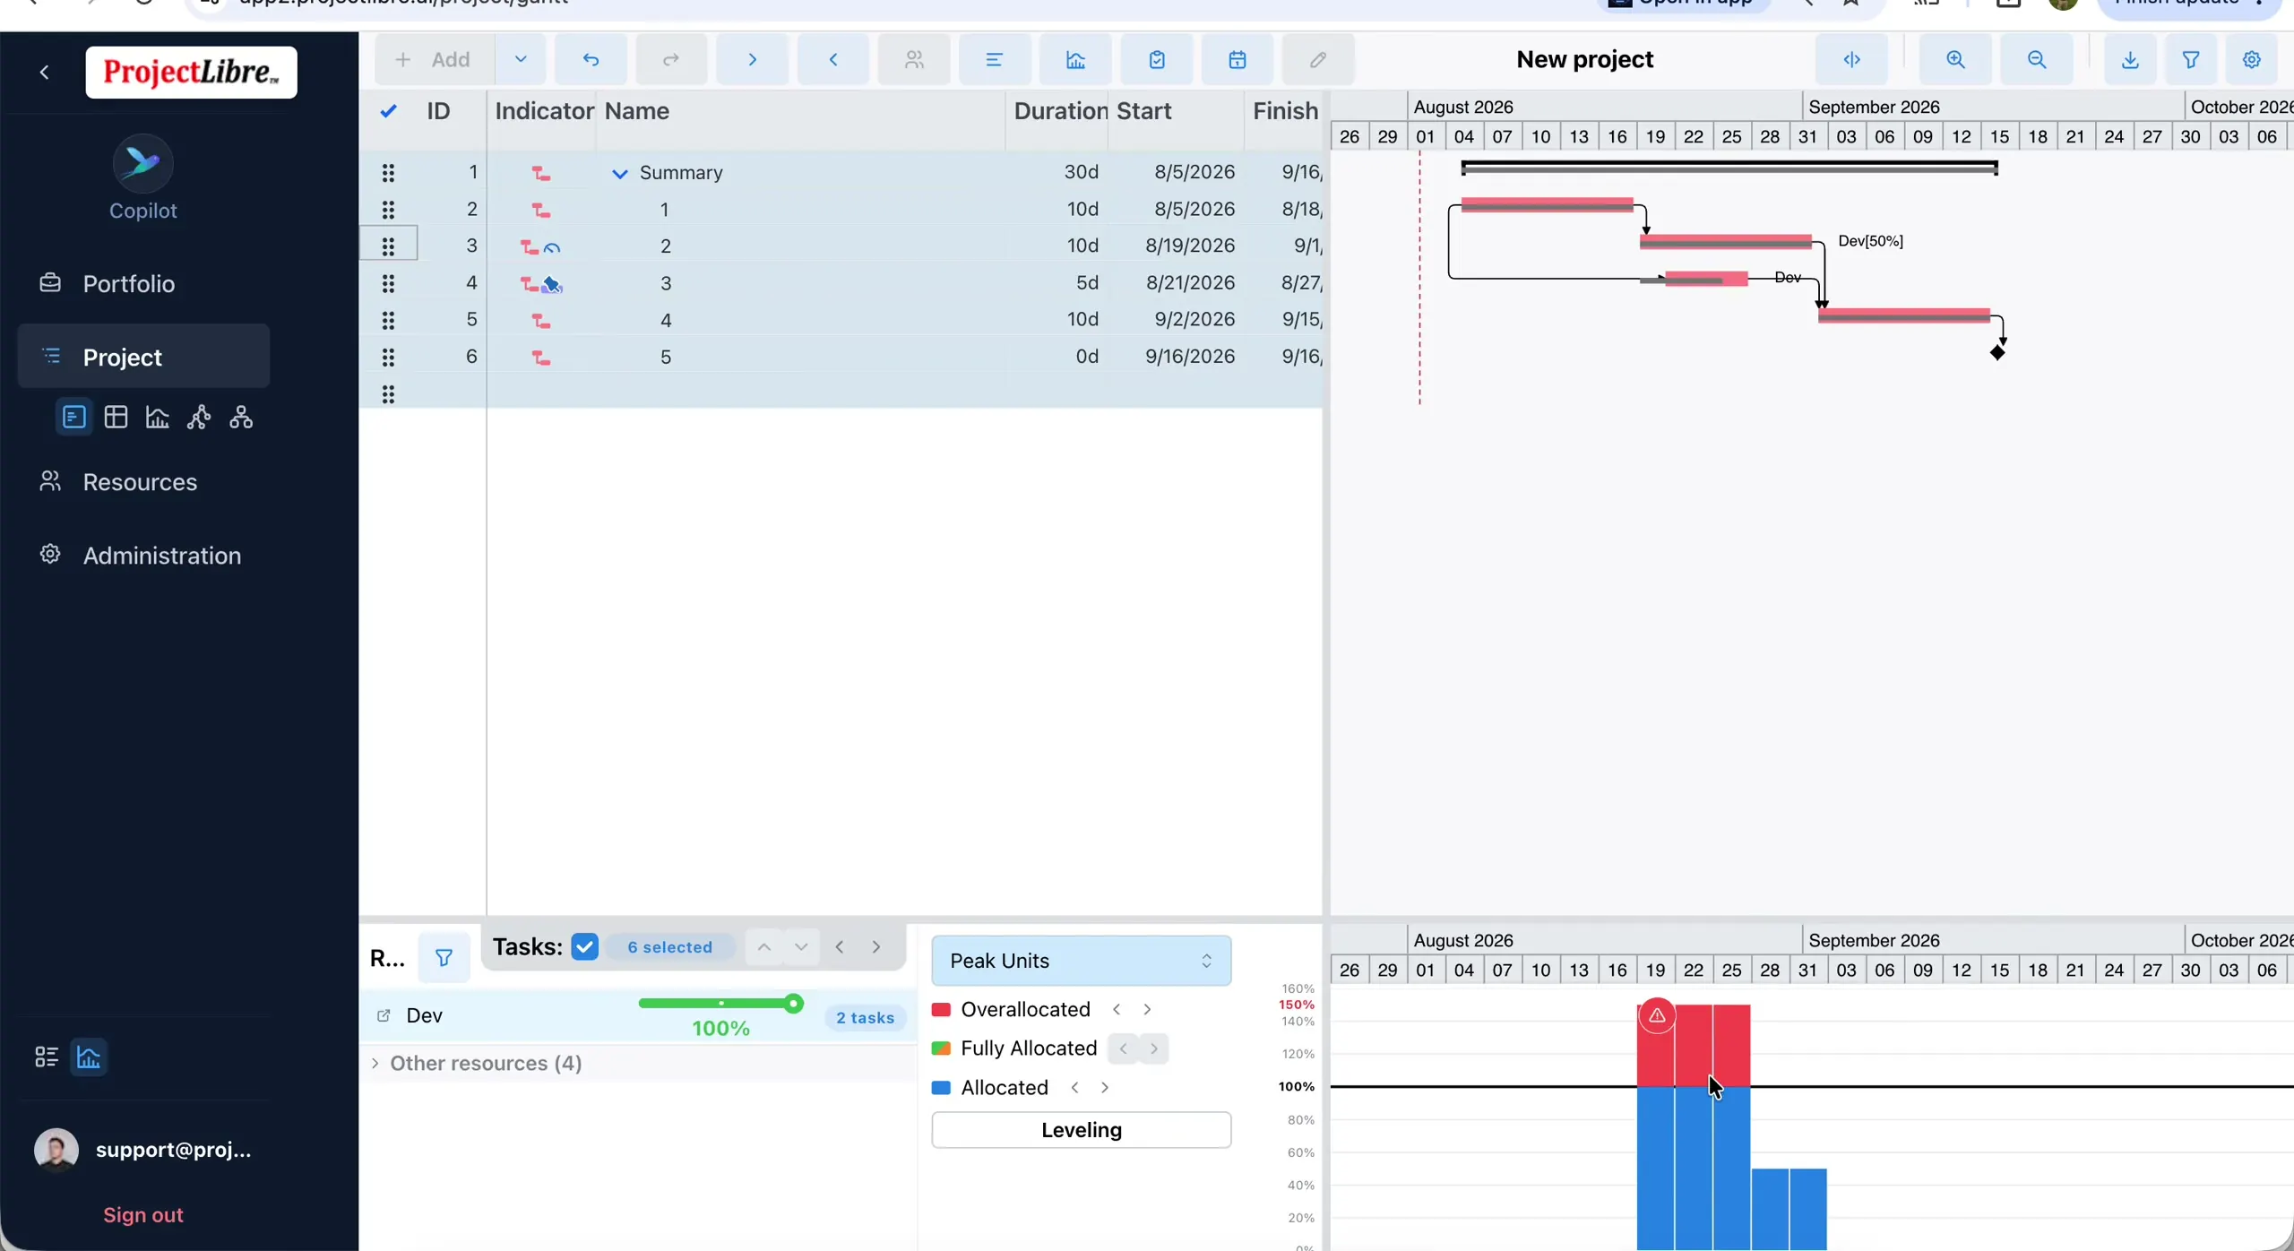2294x1251 pixels.
Task: Open the settings gear in the top toolbar
Action: pyautogui.click(x=2252, y=60)
